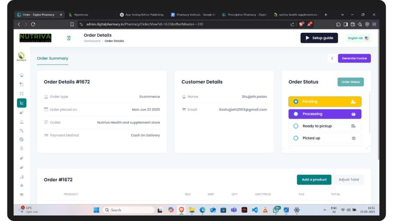Switch to the Order Summary tab
This screenshot has width=393, height=221.
52,59
